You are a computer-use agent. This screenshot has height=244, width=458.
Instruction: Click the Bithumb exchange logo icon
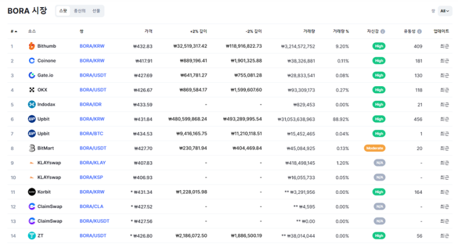coord(31,46)
